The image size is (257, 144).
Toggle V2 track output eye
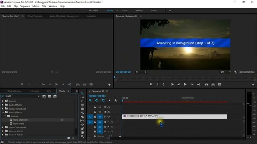click(108, 112)
